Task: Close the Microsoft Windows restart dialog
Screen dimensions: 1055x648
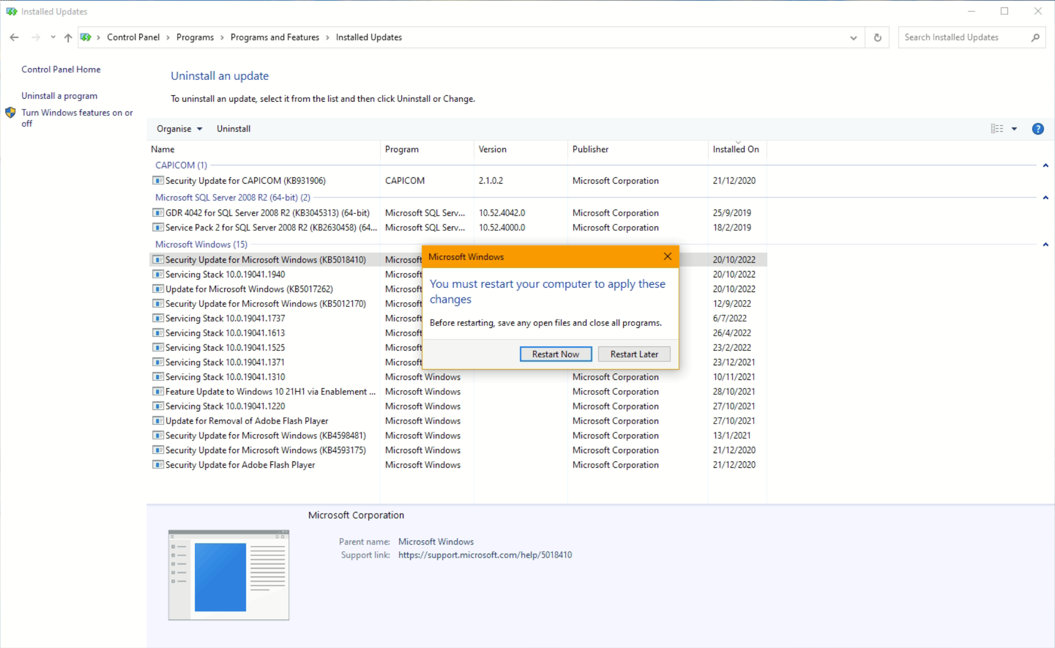Action: tap(667, 256)
